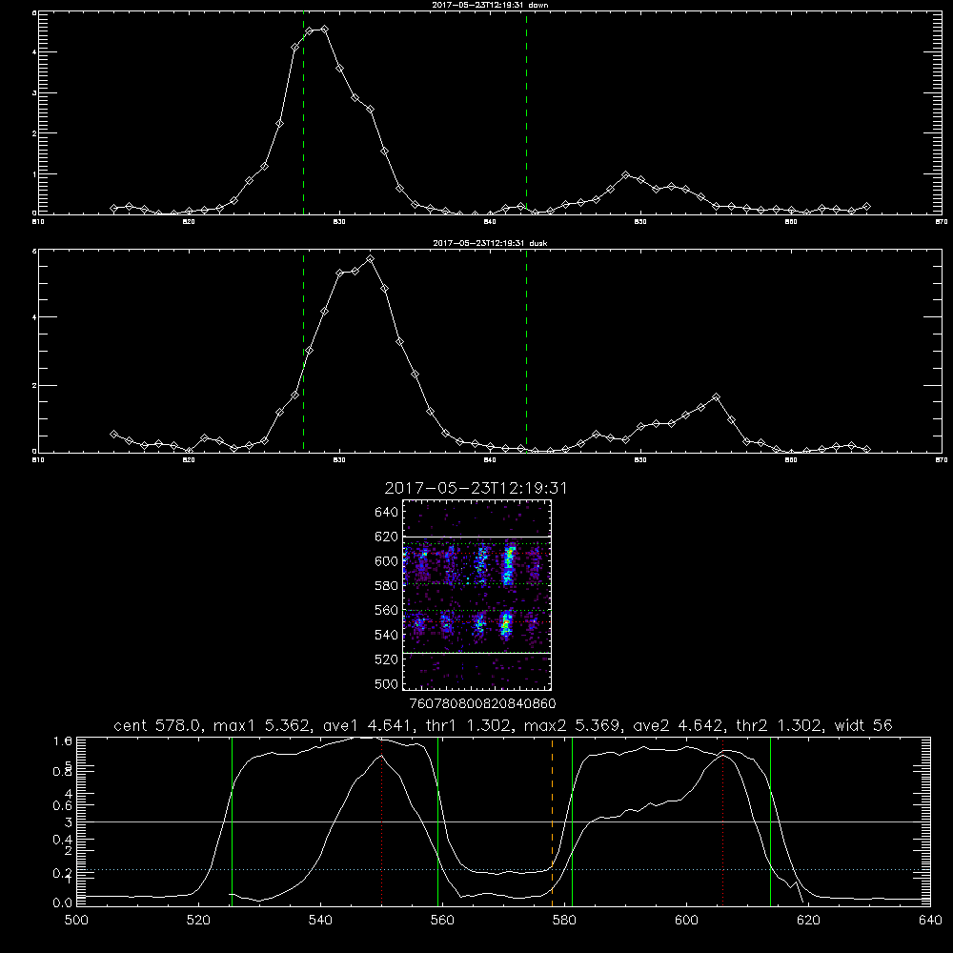Click the "ave2 4.642" value

[679, 725]
